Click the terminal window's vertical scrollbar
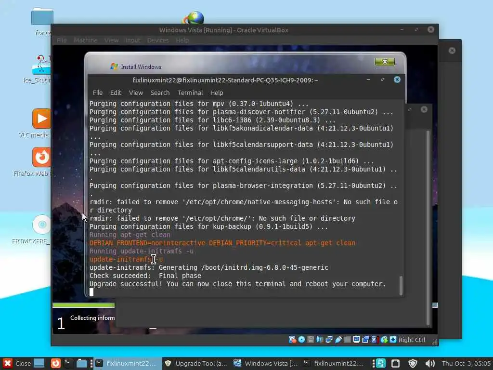This screenshot has height=370, width=493. point(401,285)
